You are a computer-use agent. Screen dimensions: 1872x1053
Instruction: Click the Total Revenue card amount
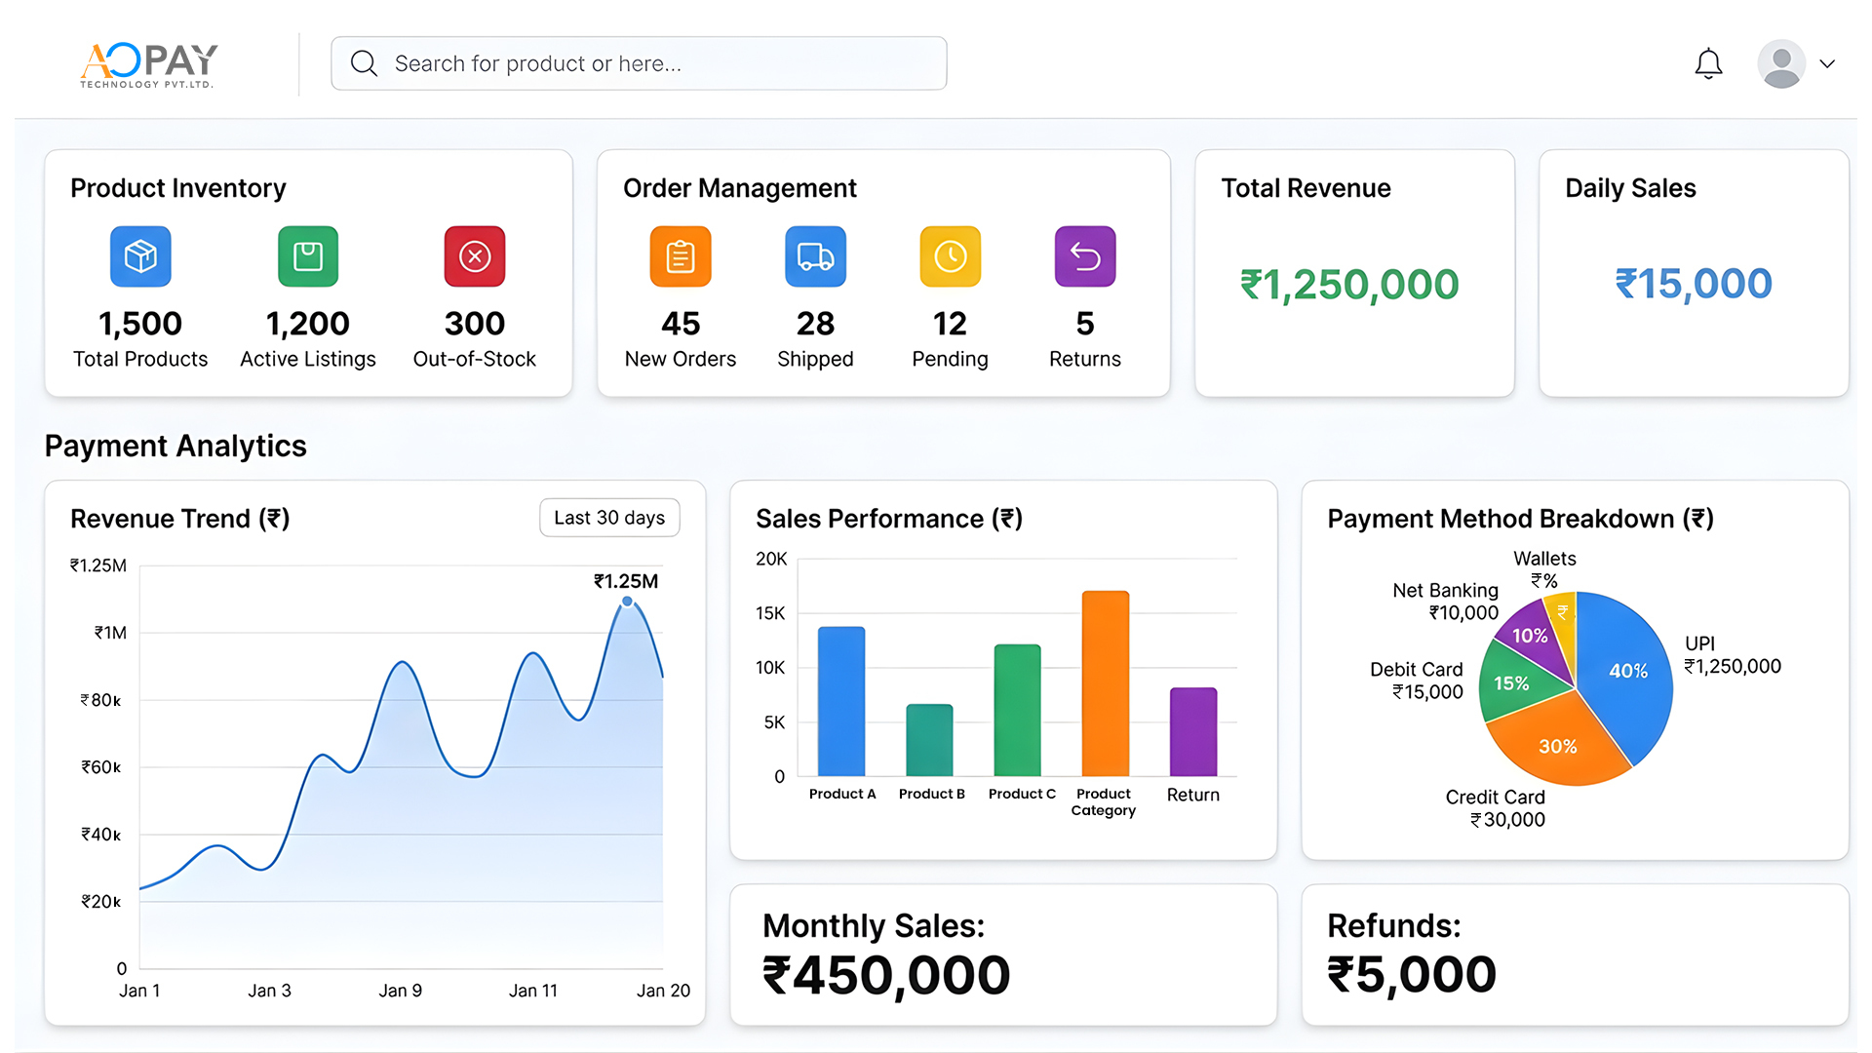click(1349, 285)
